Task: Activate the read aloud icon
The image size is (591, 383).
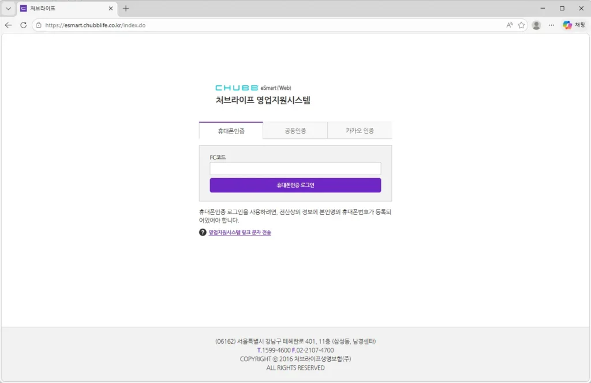Action: pos(510,25)
